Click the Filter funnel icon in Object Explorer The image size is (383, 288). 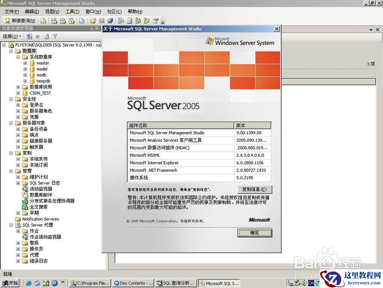pyautogui.click(x=55, y=37)
